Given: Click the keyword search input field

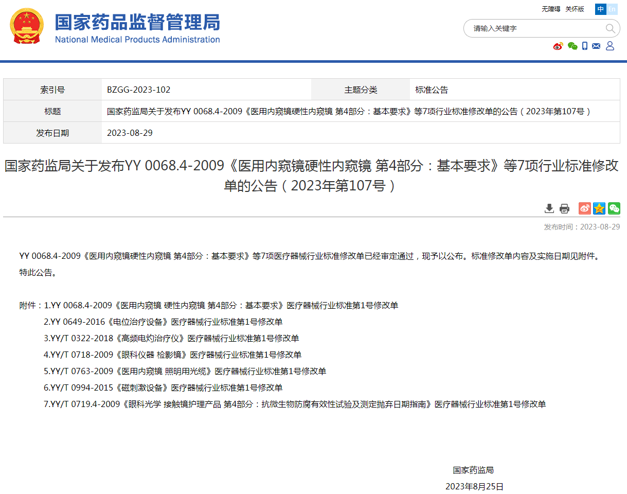Looking at the screenshot, I should [x=535, y=29].
